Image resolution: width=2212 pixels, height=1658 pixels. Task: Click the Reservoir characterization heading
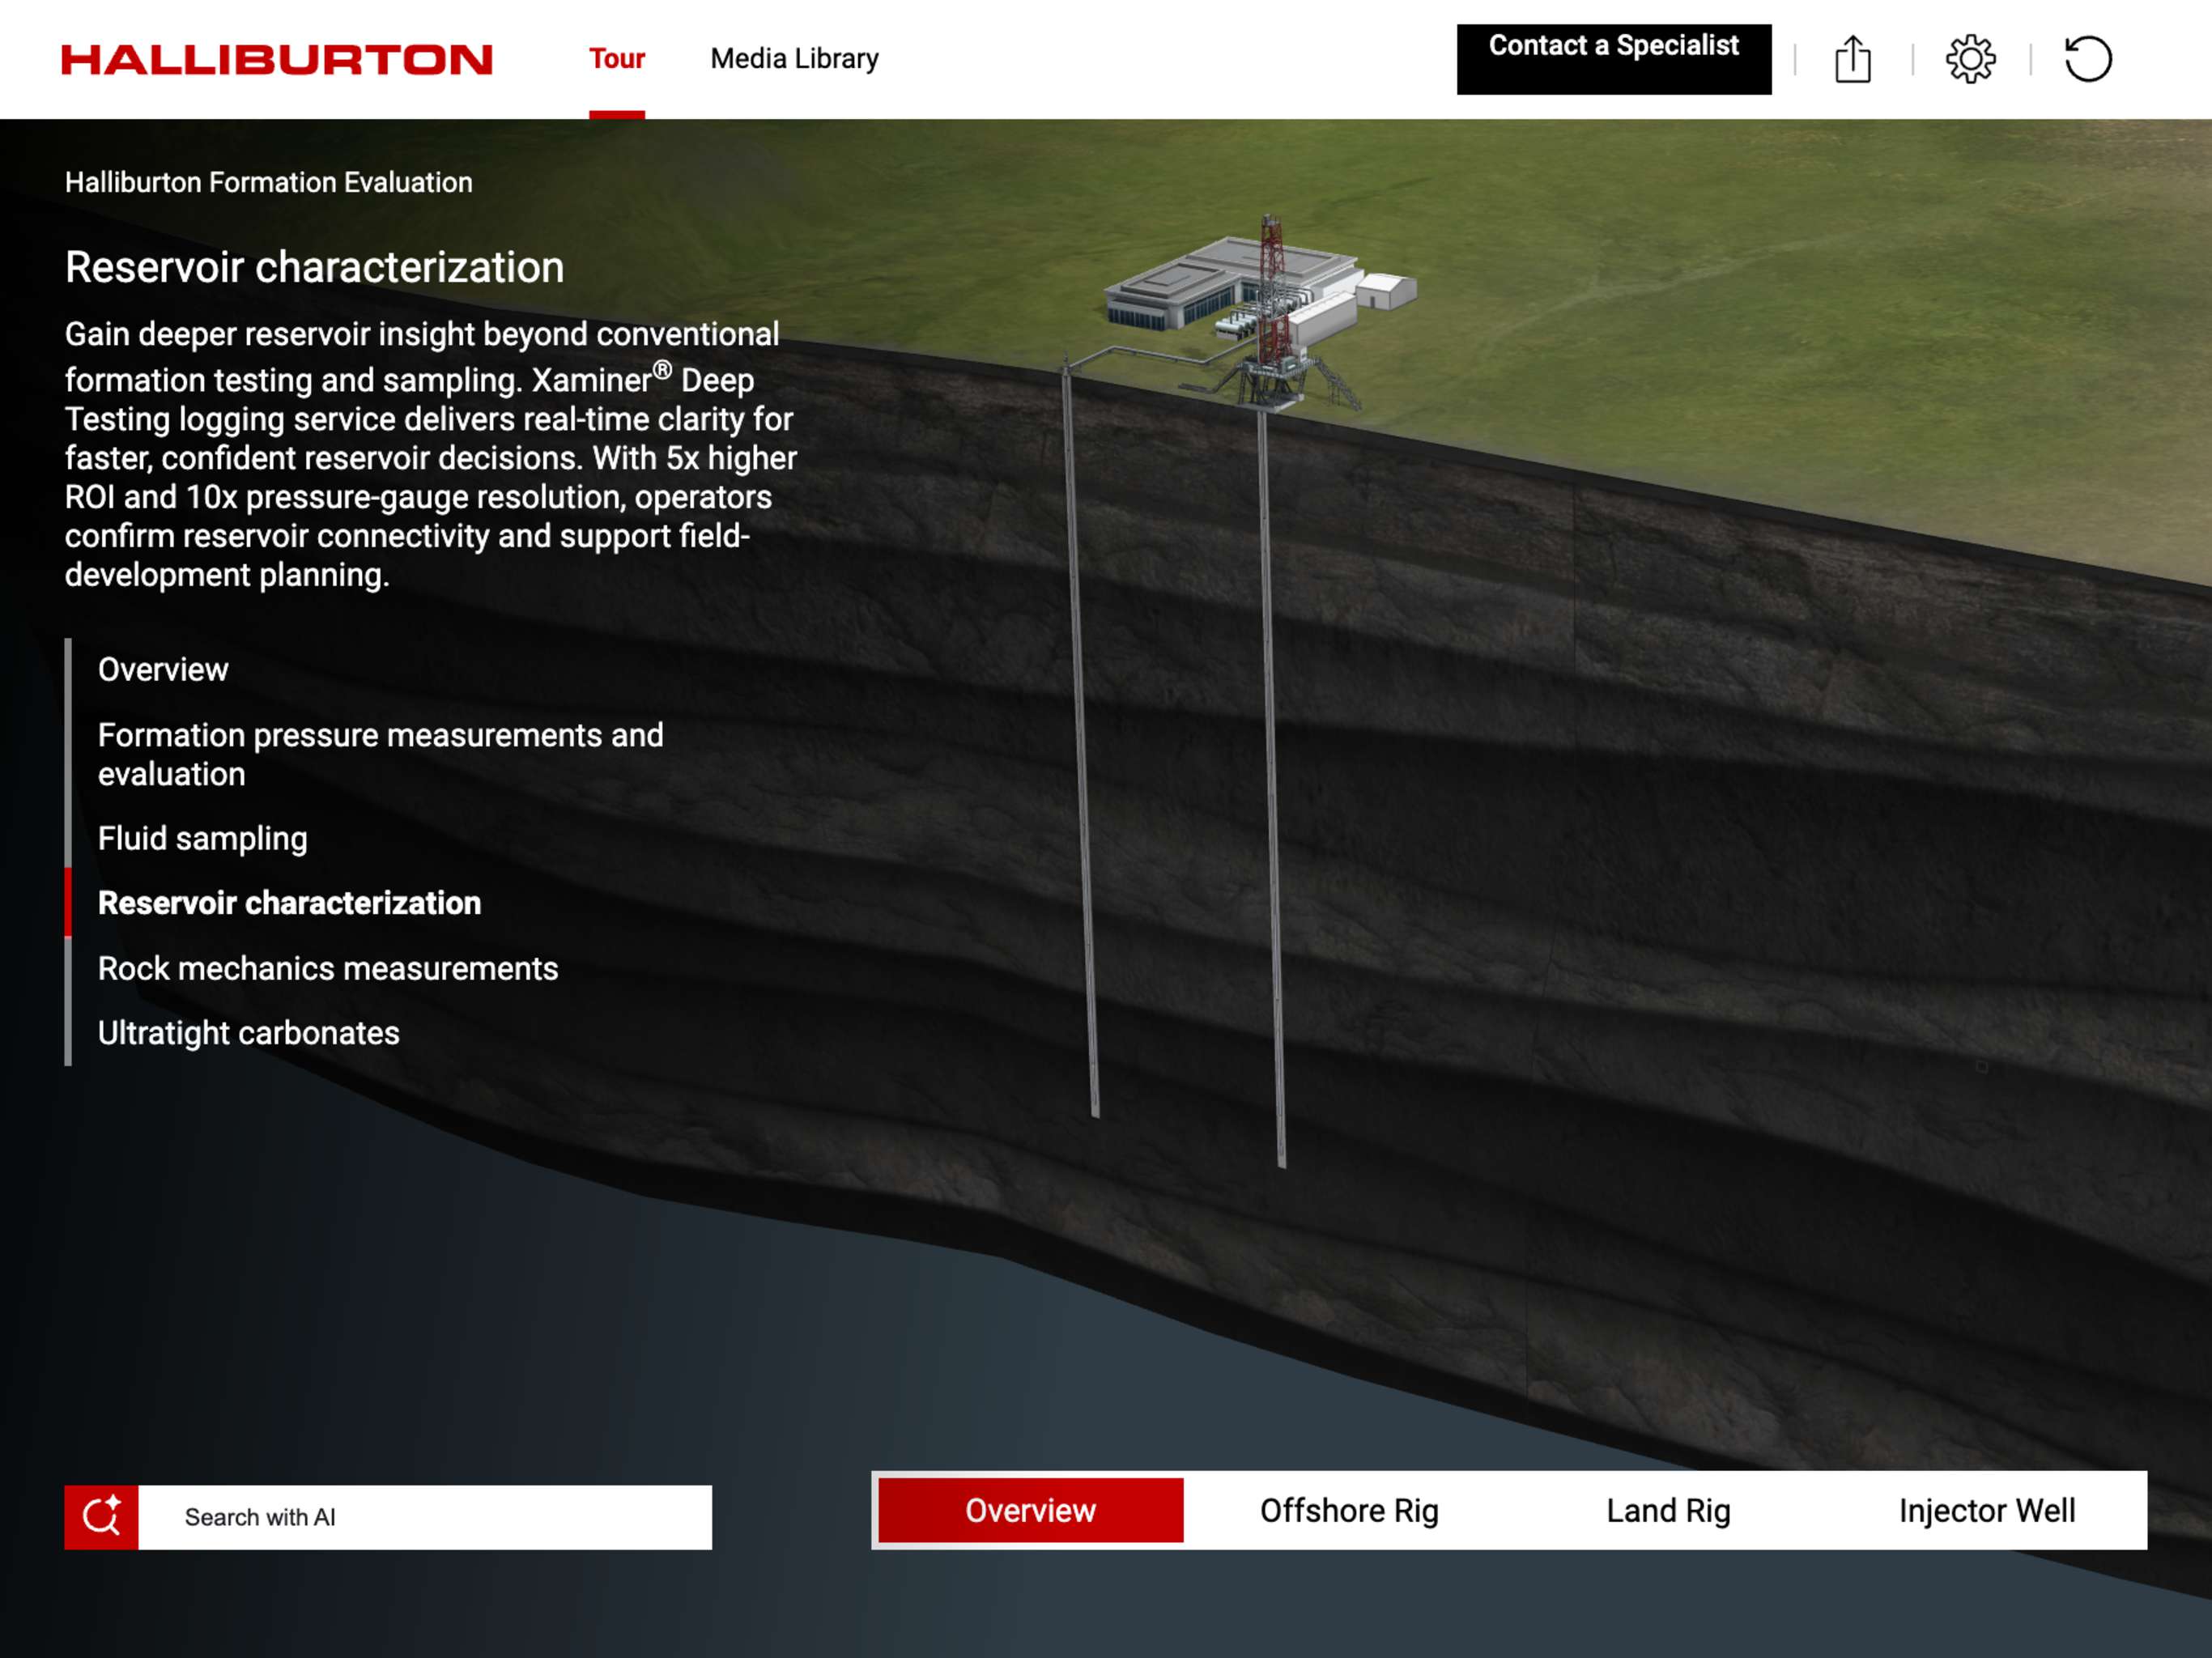(315, 267)
